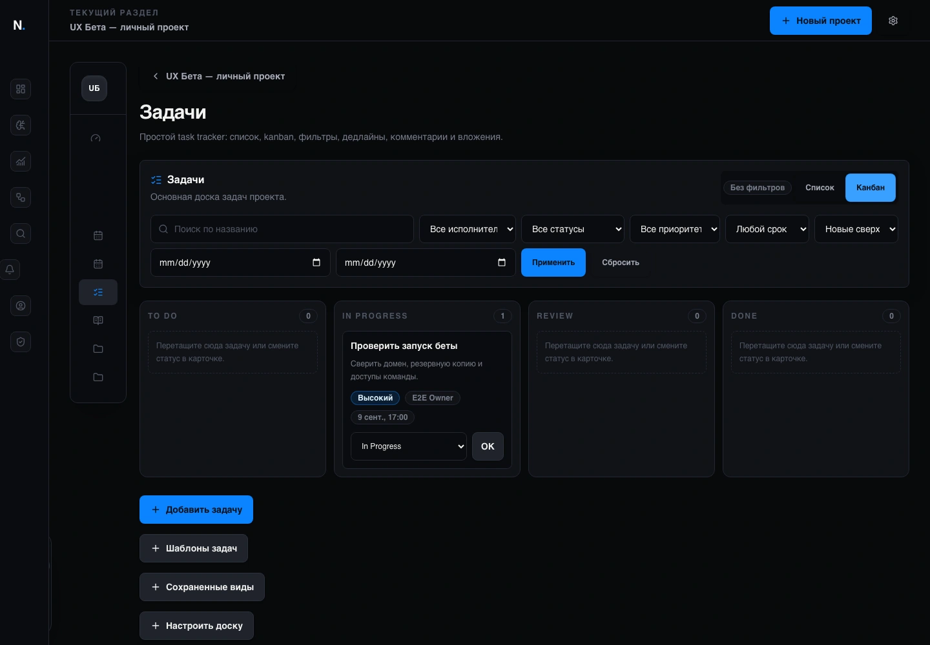Click the N. logo in top-left corner

click(19, 25)
